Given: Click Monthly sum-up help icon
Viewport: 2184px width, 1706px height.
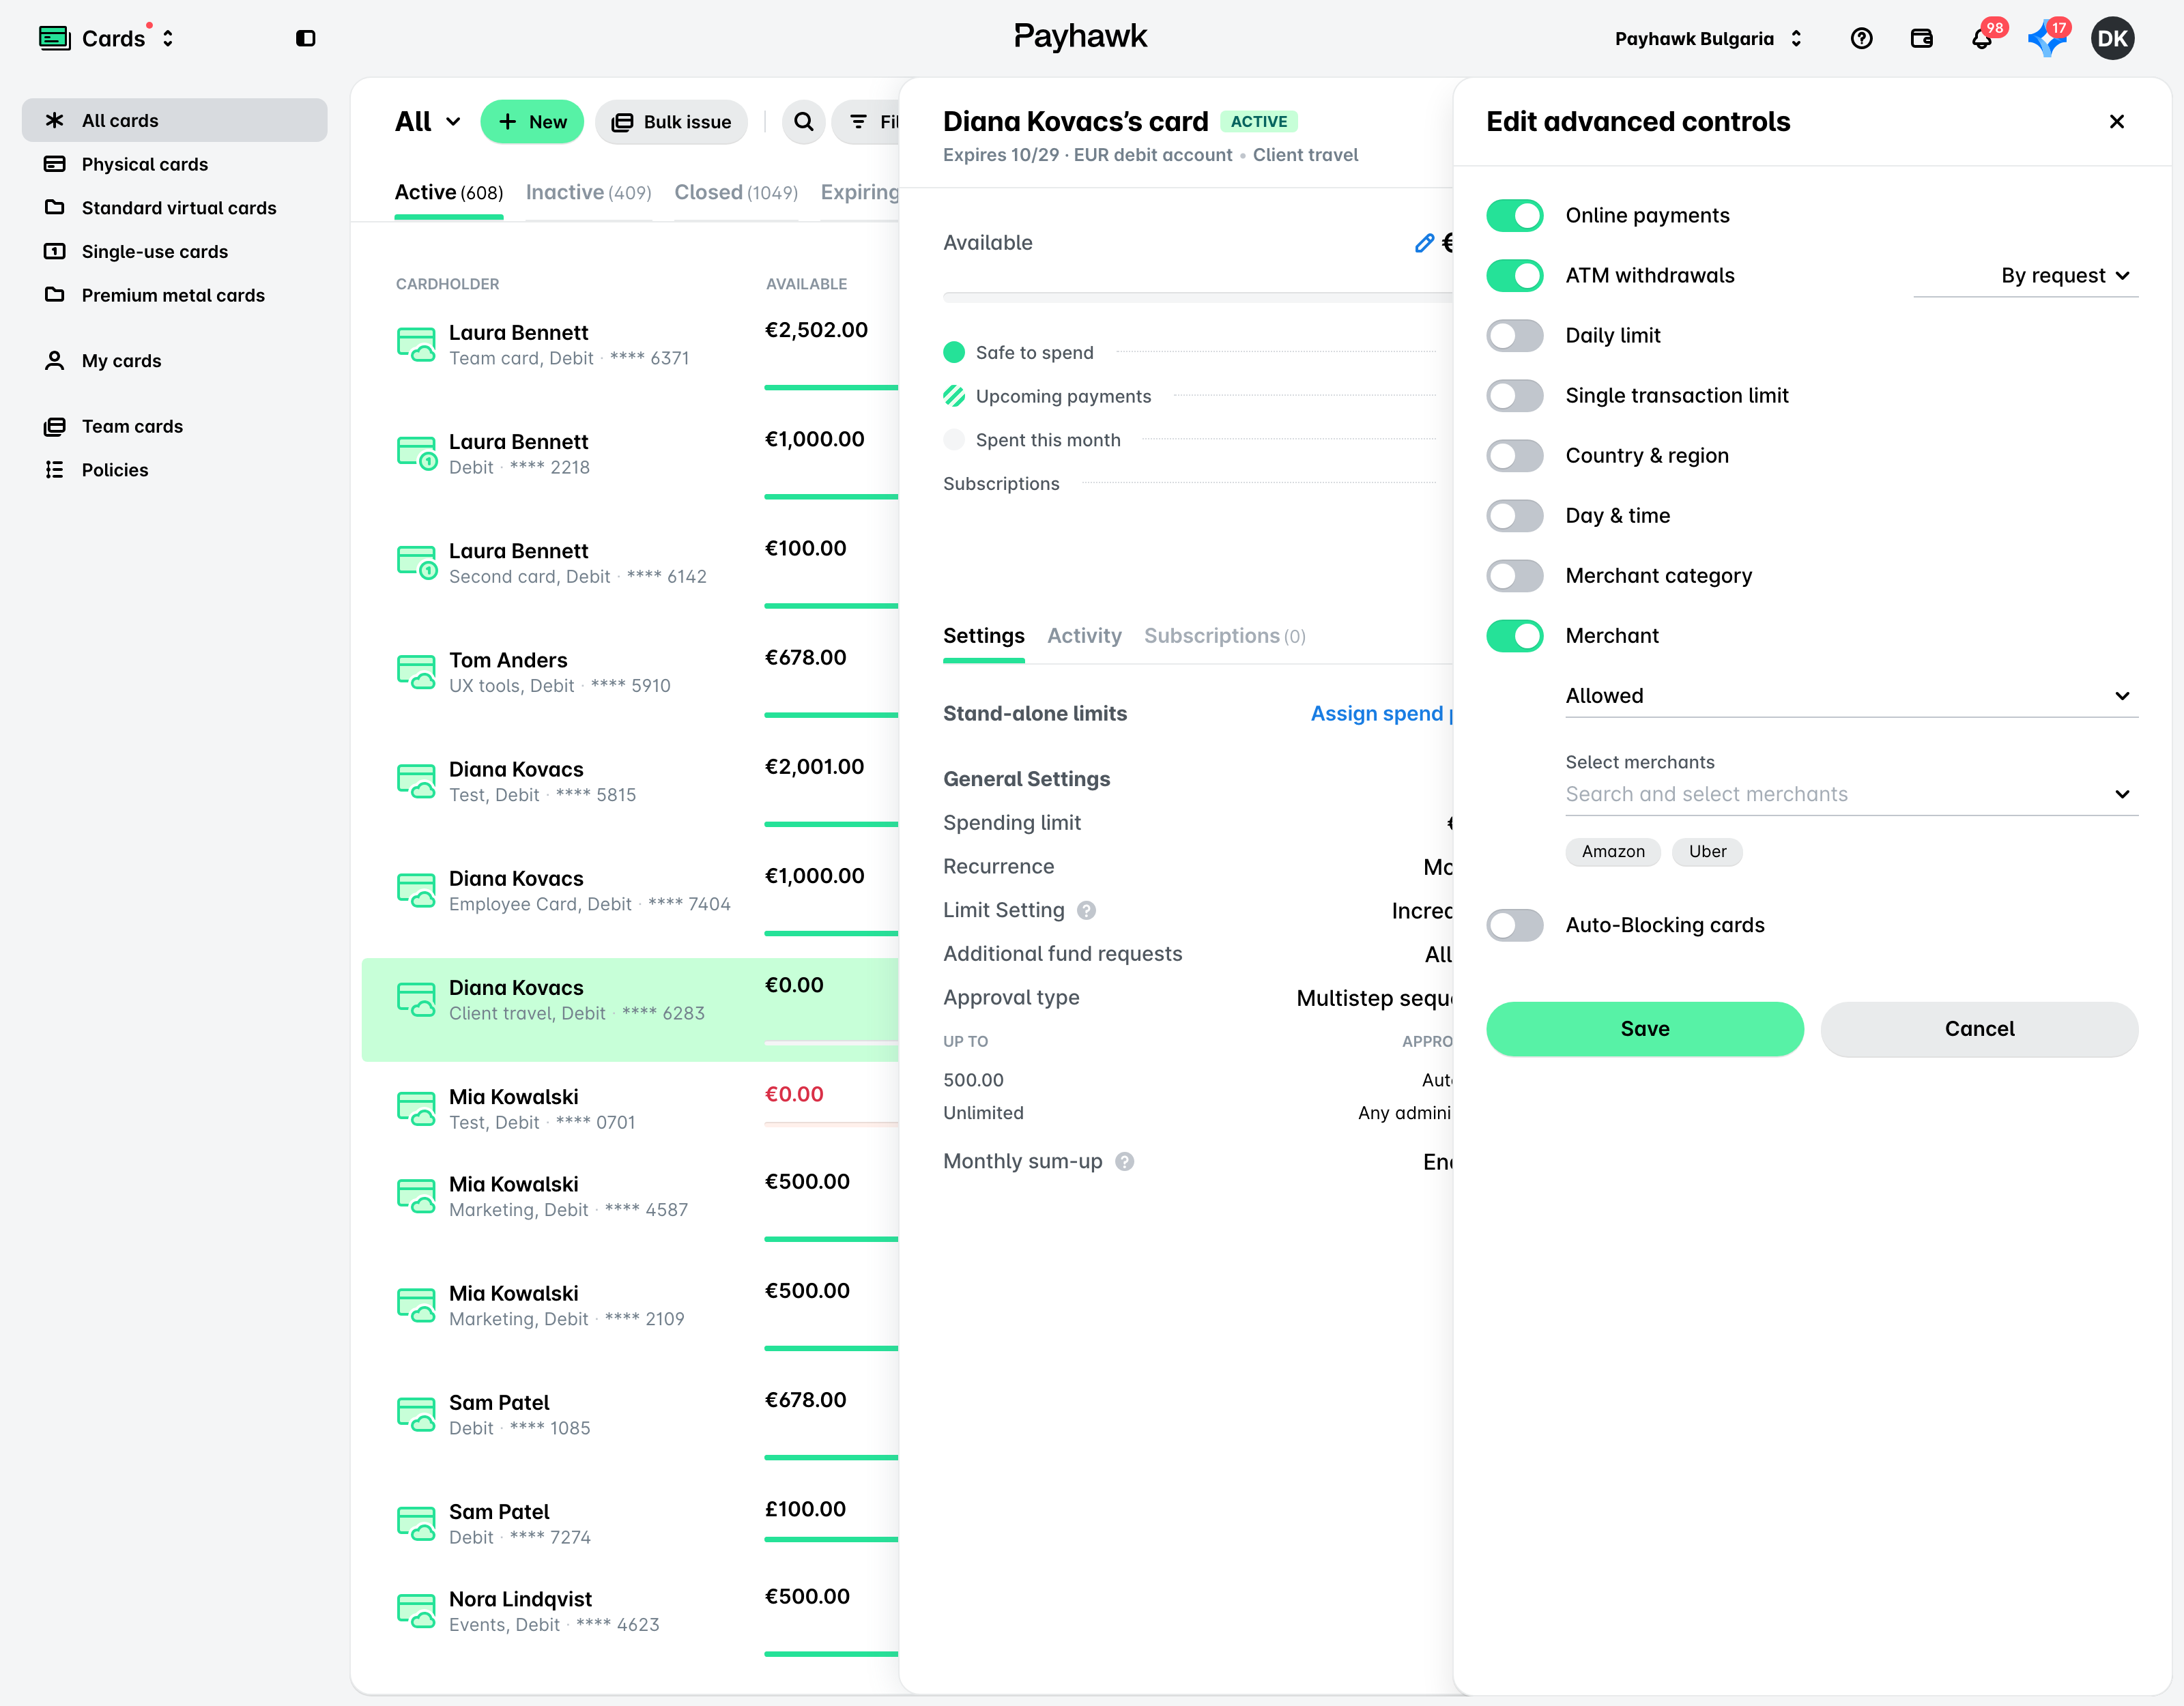Looking at the screenshot, I should click(x=1125, y=1161).
